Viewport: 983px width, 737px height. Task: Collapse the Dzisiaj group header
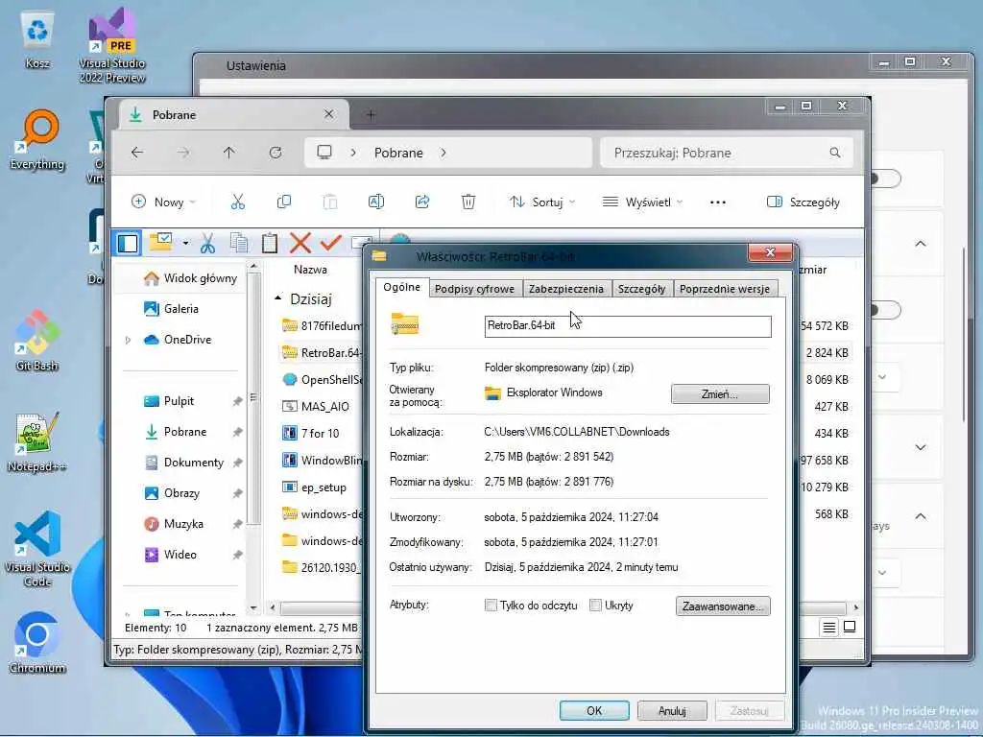tap(277, 299)
